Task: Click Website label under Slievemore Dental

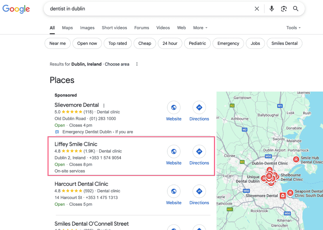Action: point(174,119)
